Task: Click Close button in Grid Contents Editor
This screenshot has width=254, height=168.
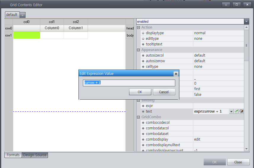Action: pyautogui.click(x=238, y=162)
